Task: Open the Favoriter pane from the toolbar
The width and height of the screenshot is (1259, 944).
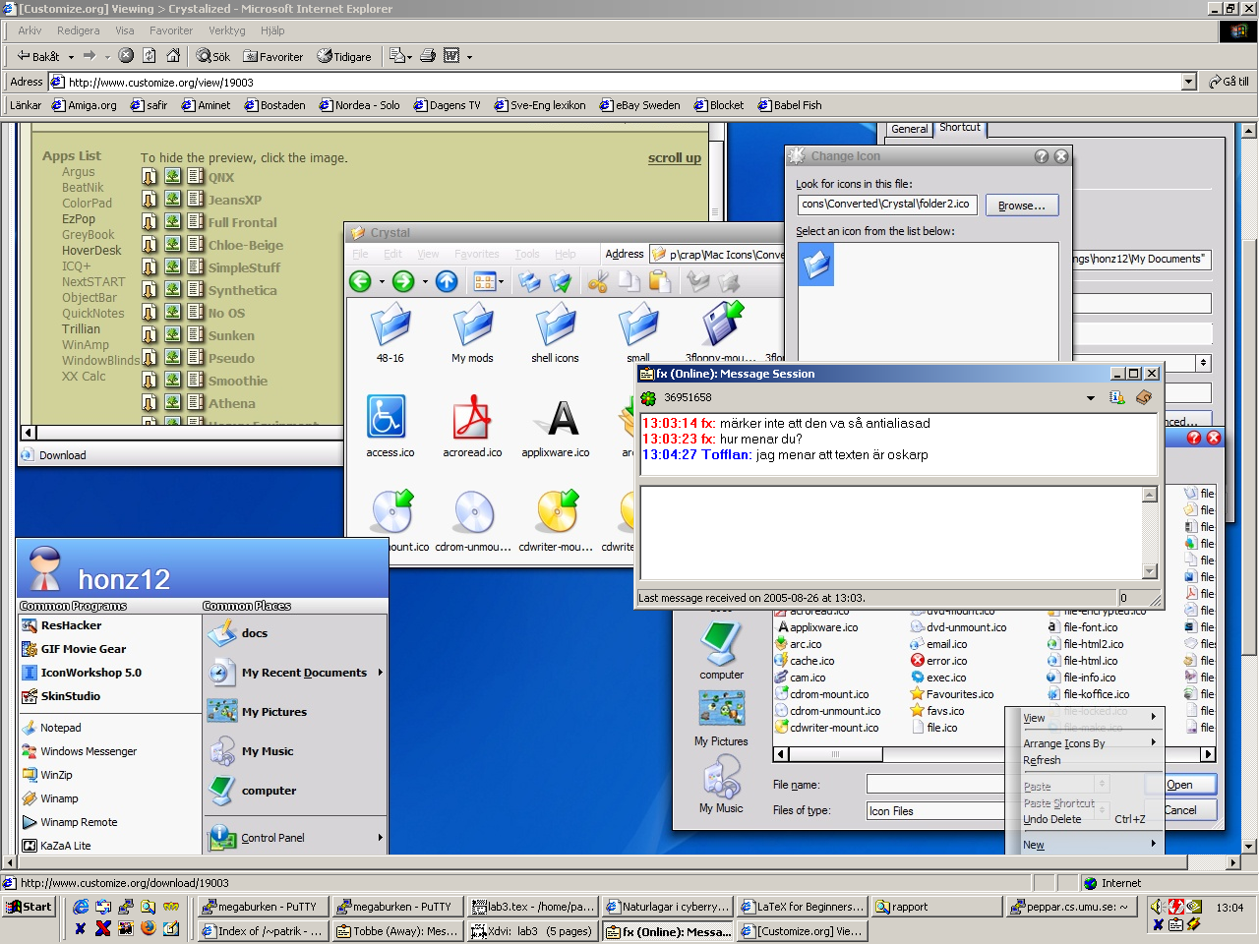Action: coord(273,56)
